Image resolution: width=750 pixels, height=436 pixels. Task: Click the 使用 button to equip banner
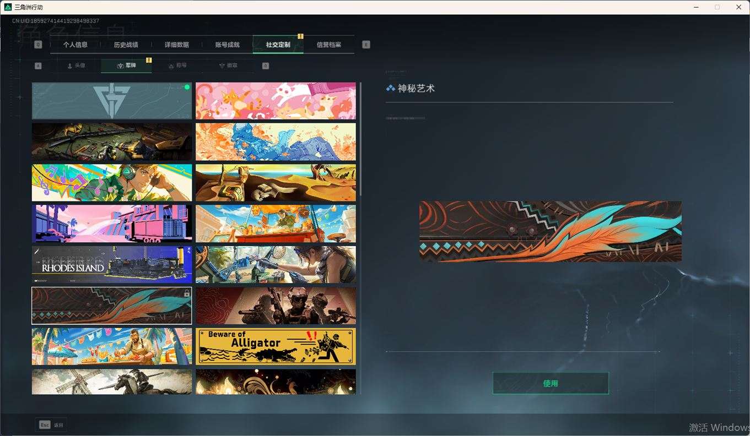[550, 383]
